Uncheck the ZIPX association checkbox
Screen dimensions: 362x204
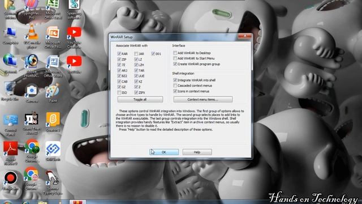click(136, 92)
